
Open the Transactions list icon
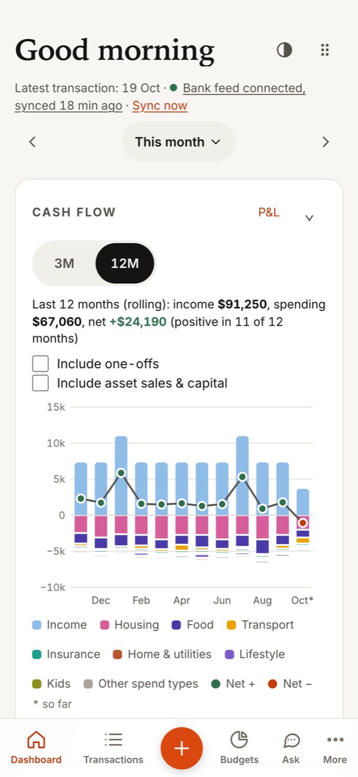(x=113, y=739)
